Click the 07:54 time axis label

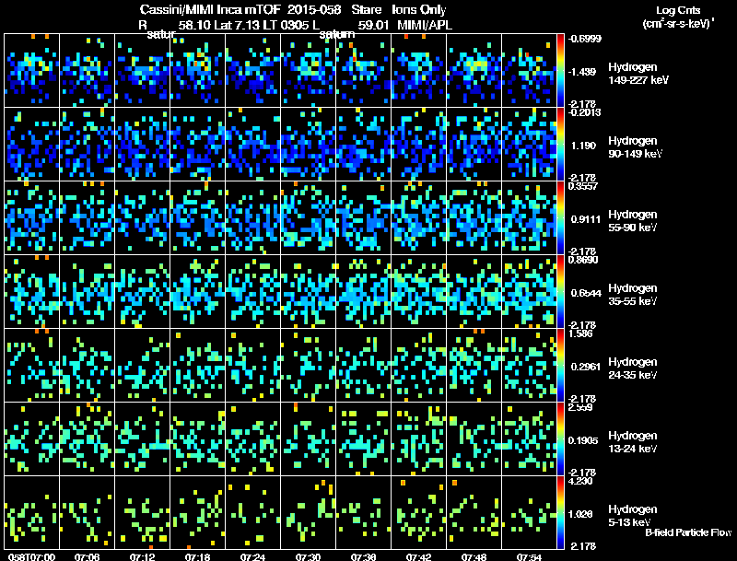click(529, 557)
